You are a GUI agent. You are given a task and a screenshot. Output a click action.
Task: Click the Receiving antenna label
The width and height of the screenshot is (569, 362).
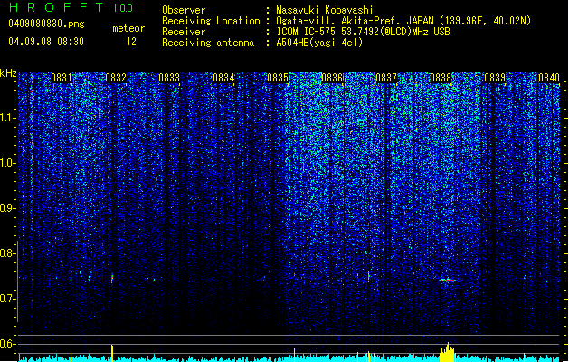tap(208, 43)
